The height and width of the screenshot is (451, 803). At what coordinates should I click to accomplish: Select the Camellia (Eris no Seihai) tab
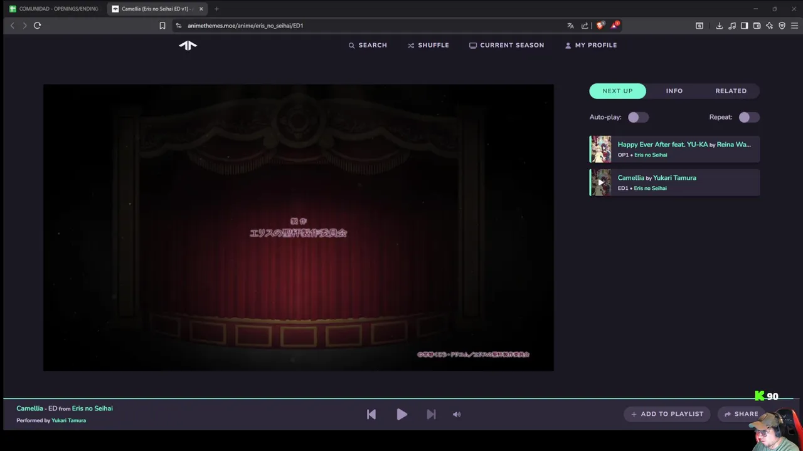[x=157, y=9]
